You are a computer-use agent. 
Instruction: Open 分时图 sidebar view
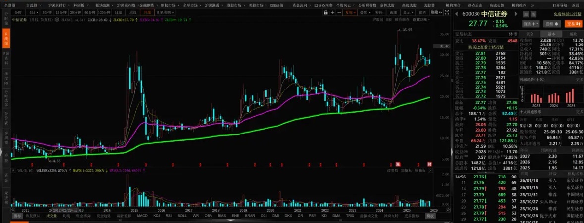coord(6,18)
